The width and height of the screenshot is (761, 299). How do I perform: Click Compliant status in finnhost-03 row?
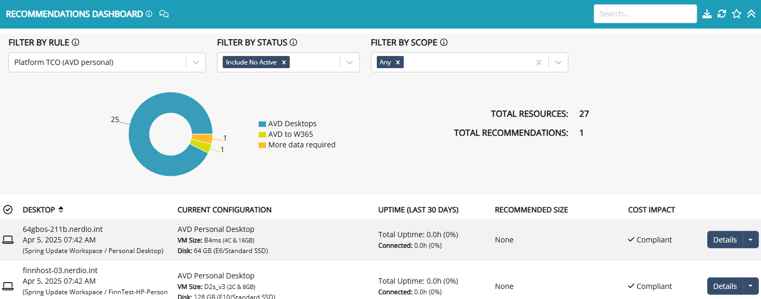click(x=650, y=286)
